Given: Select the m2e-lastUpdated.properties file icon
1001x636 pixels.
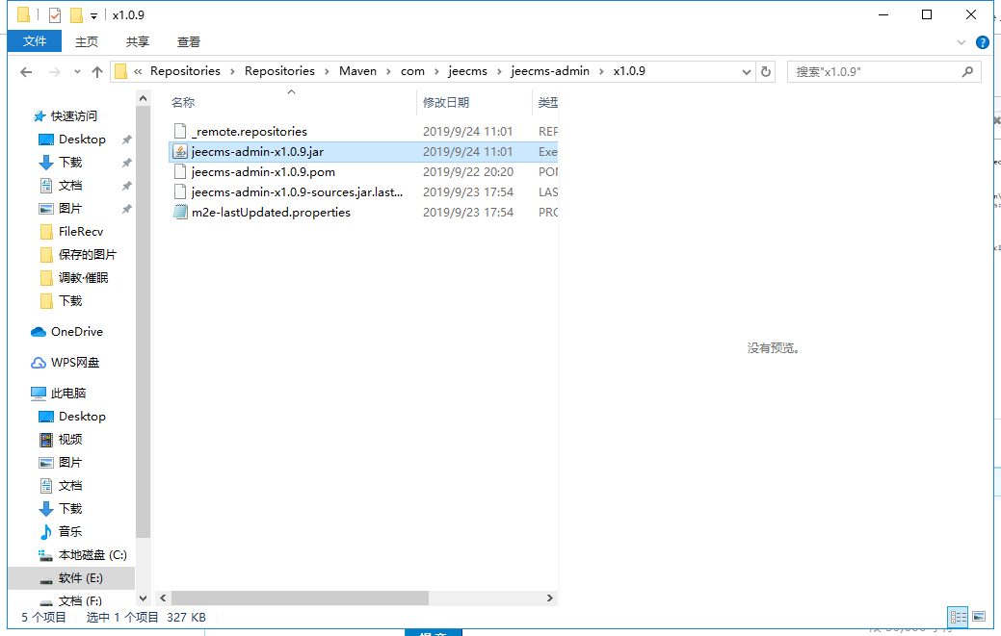Looking at the screenshot, I should [x=180, y=213].
